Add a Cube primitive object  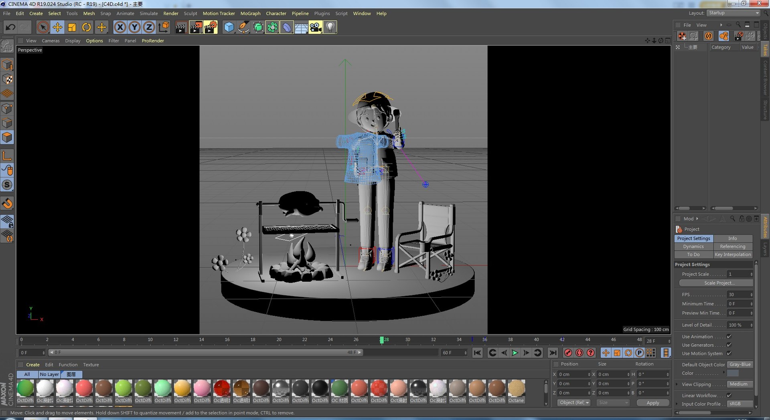229,27
